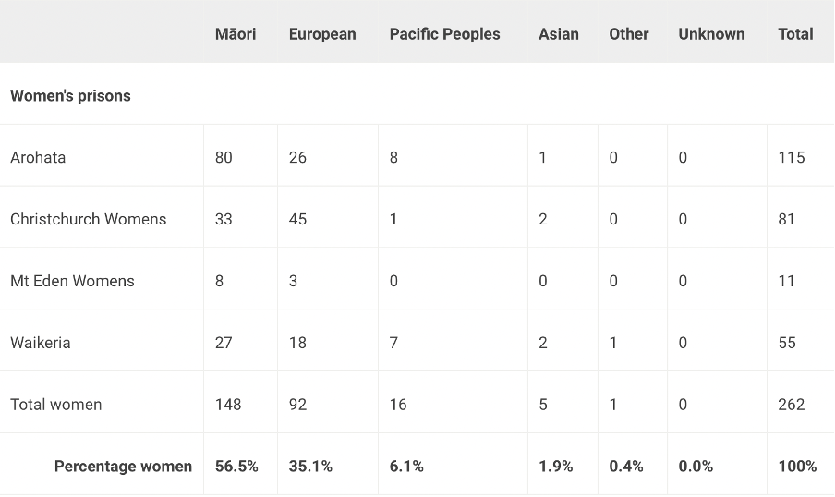
Task: Select the Christchurch Womens row label
Action: (x=89, y=219)
